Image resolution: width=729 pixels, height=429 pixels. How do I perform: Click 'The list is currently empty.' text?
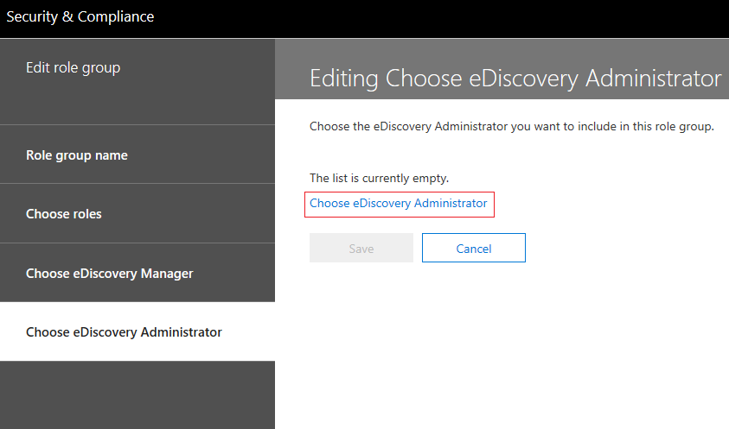380,179
